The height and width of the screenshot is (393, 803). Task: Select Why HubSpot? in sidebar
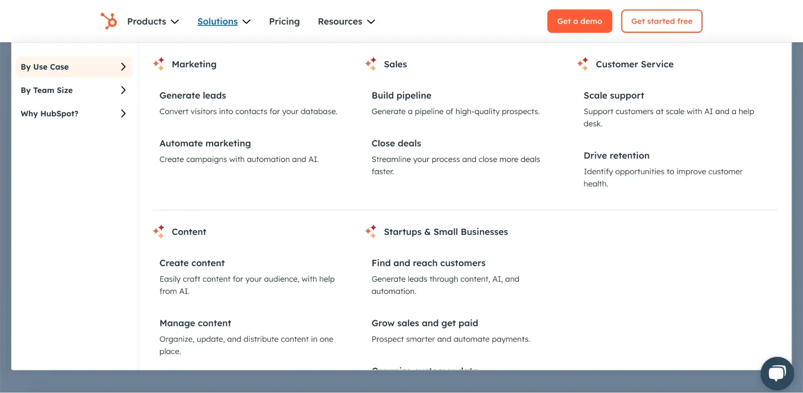(74, 113)
